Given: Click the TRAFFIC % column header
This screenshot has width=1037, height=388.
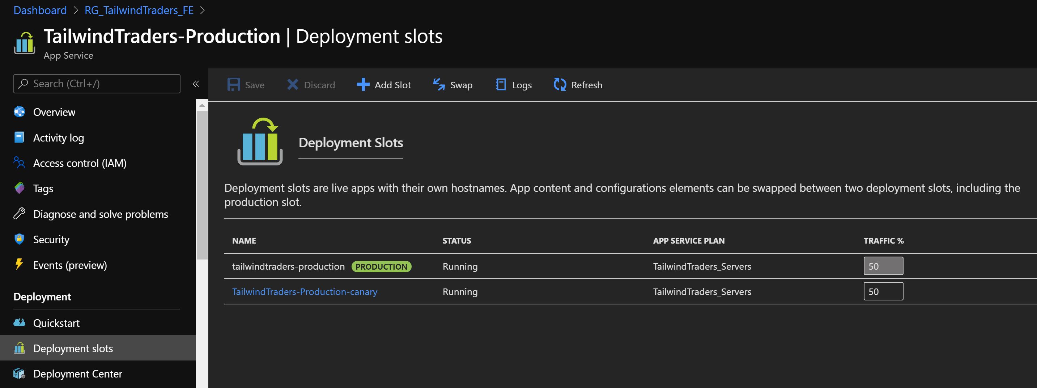Looking at the screenshot, I should [x=883, y=241].
